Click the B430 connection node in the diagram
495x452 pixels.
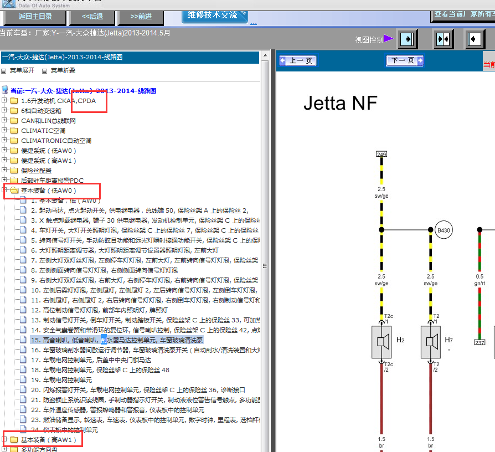(444, 230)
